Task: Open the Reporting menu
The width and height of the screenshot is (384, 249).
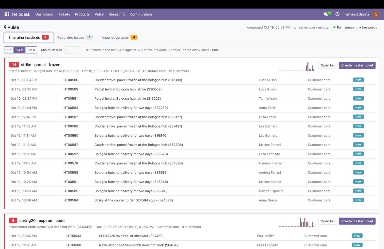Action: pyautogui.click(x=117, y=14)
